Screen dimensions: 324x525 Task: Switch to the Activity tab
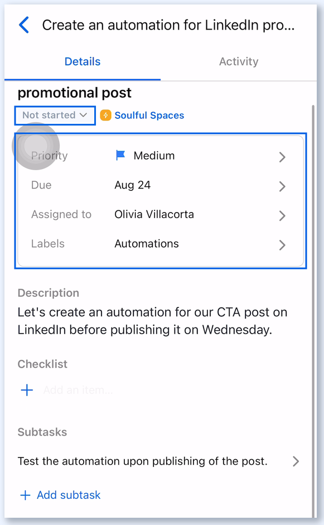pos(239,61)
